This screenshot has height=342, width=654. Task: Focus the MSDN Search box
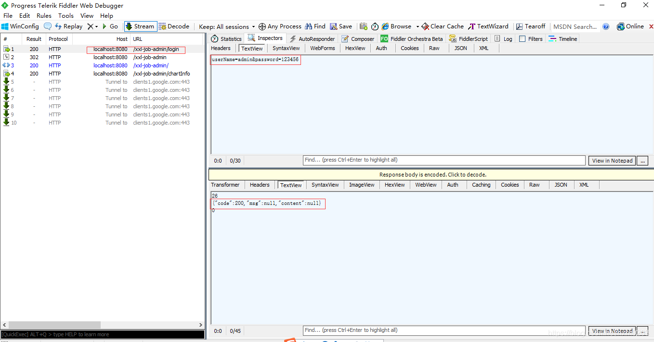[575, 26]
